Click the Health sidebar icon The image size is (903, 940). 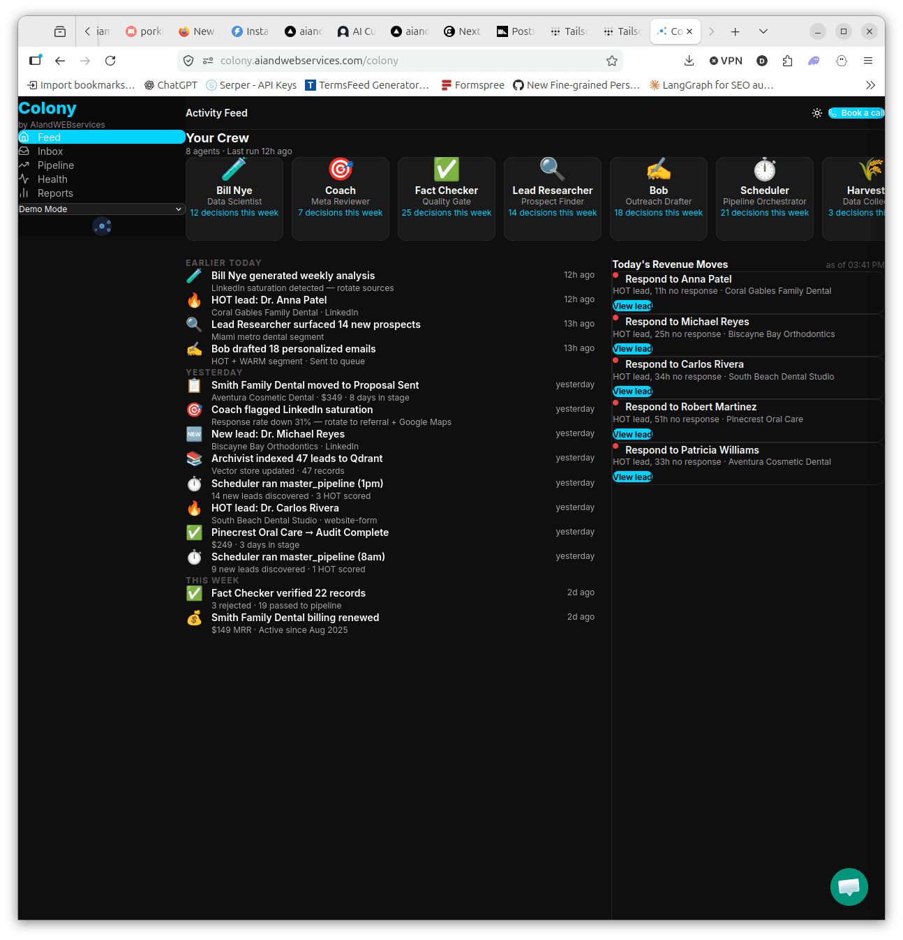pyautogui.click(x=24, y=179)
